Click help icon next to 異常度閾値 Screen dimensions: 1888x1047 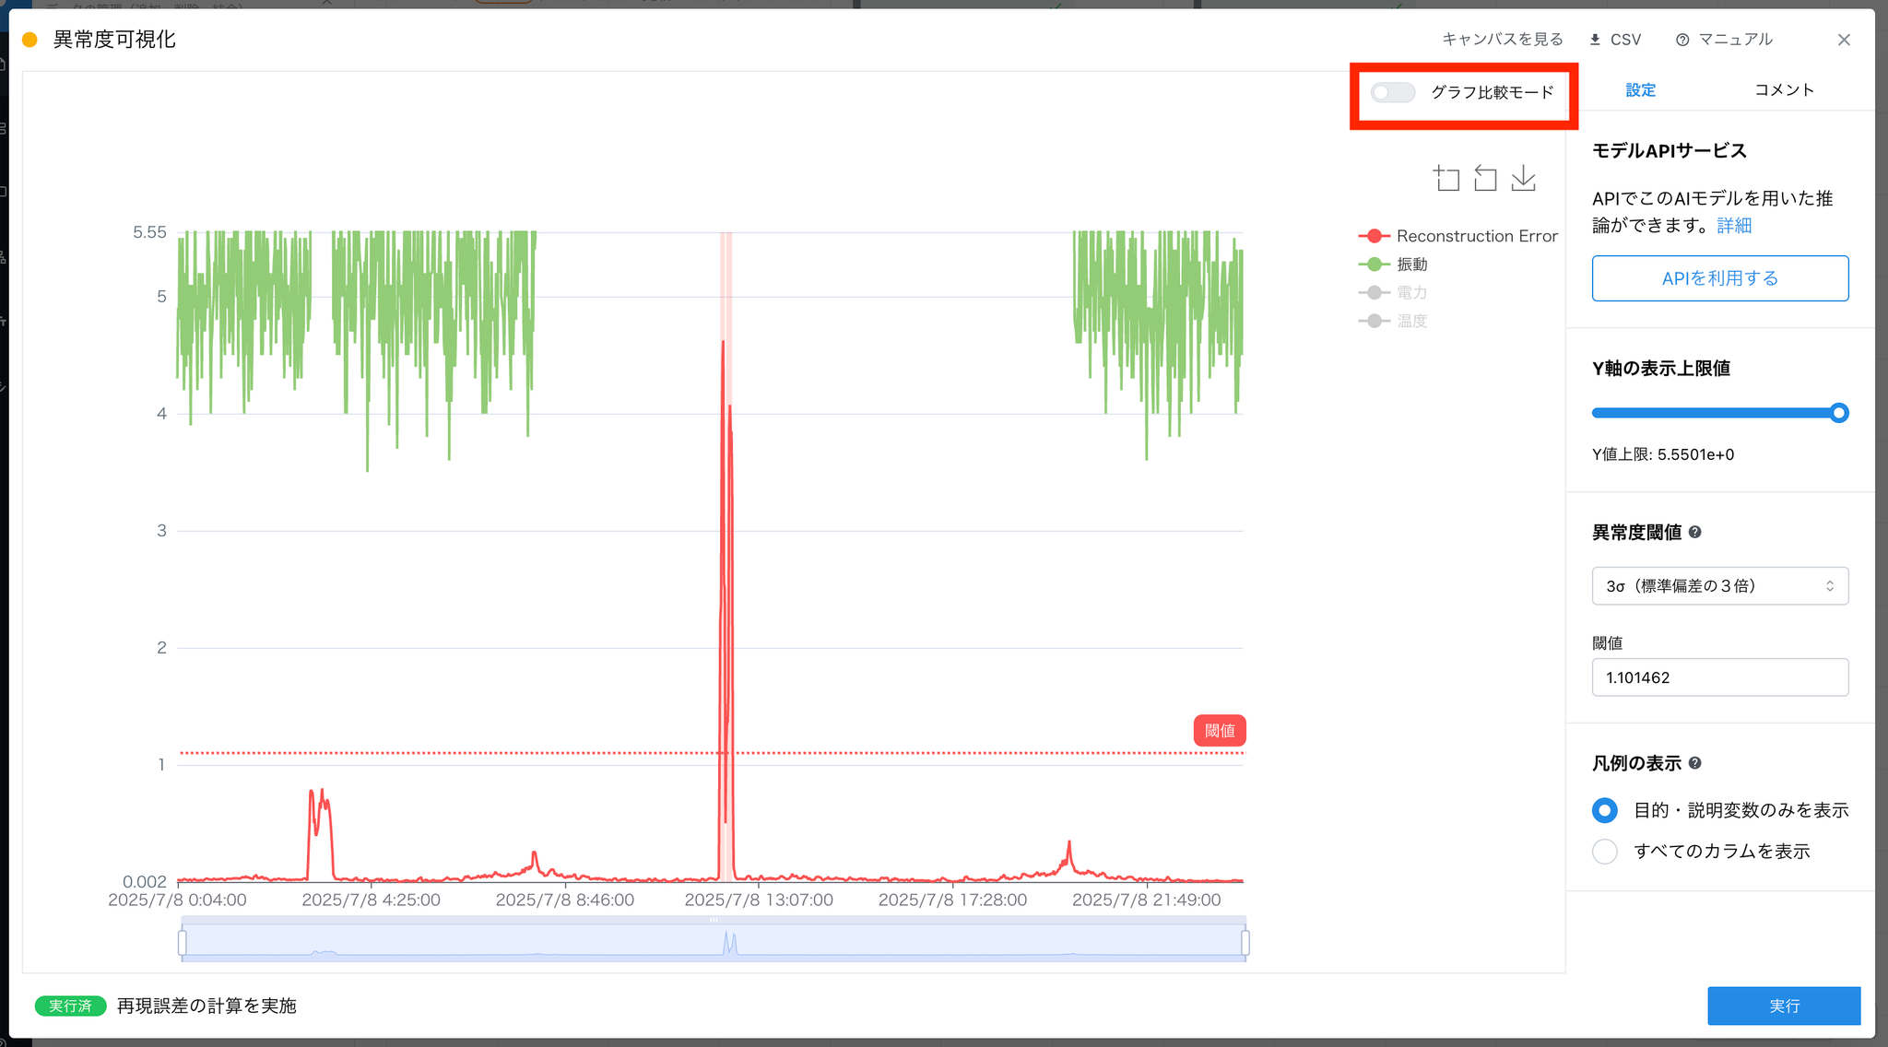pos(1695,532)
